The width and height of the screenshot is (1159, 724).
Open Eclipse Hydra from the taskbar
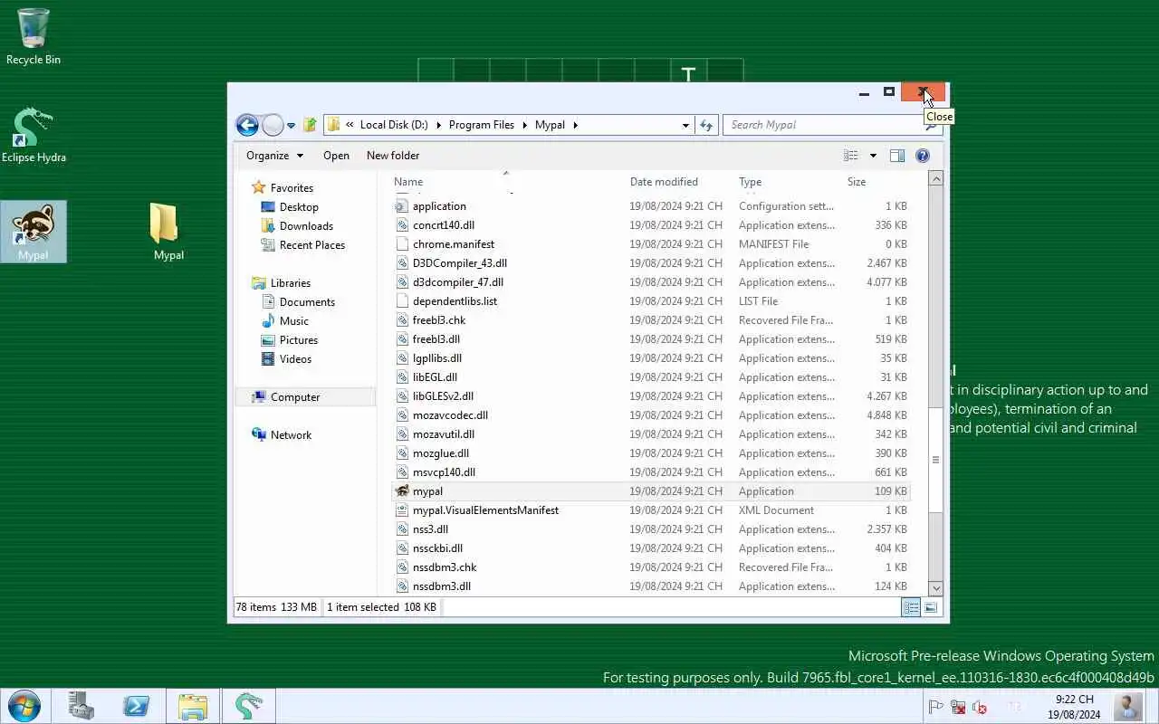[x=249, y=706]
